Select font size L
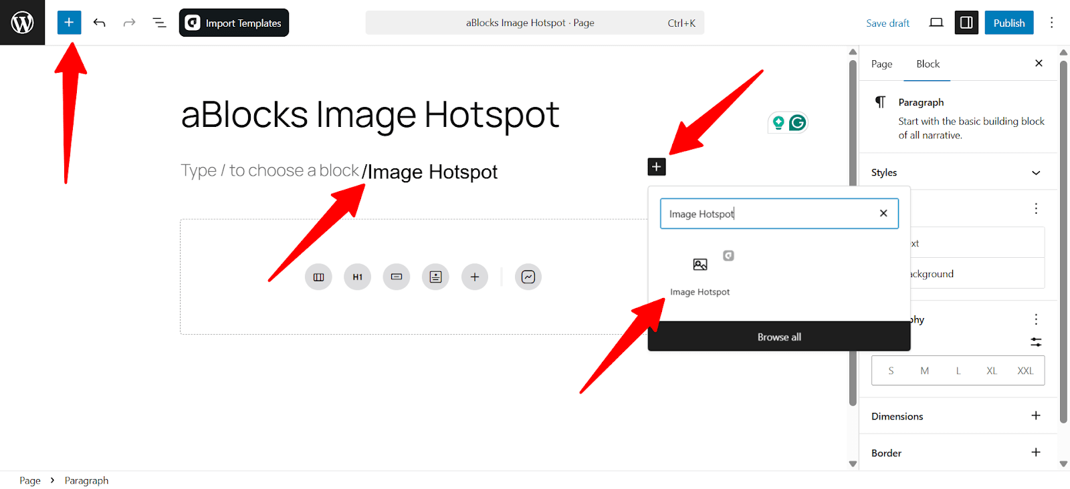The height and width of the screenshot is (489, 1070). point(958,371)
